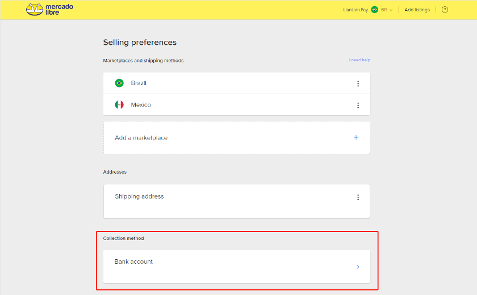Click the Brazil flag in marketplace list
The width and height of the screenshot is (477, 295).
[x=119, y=83]
